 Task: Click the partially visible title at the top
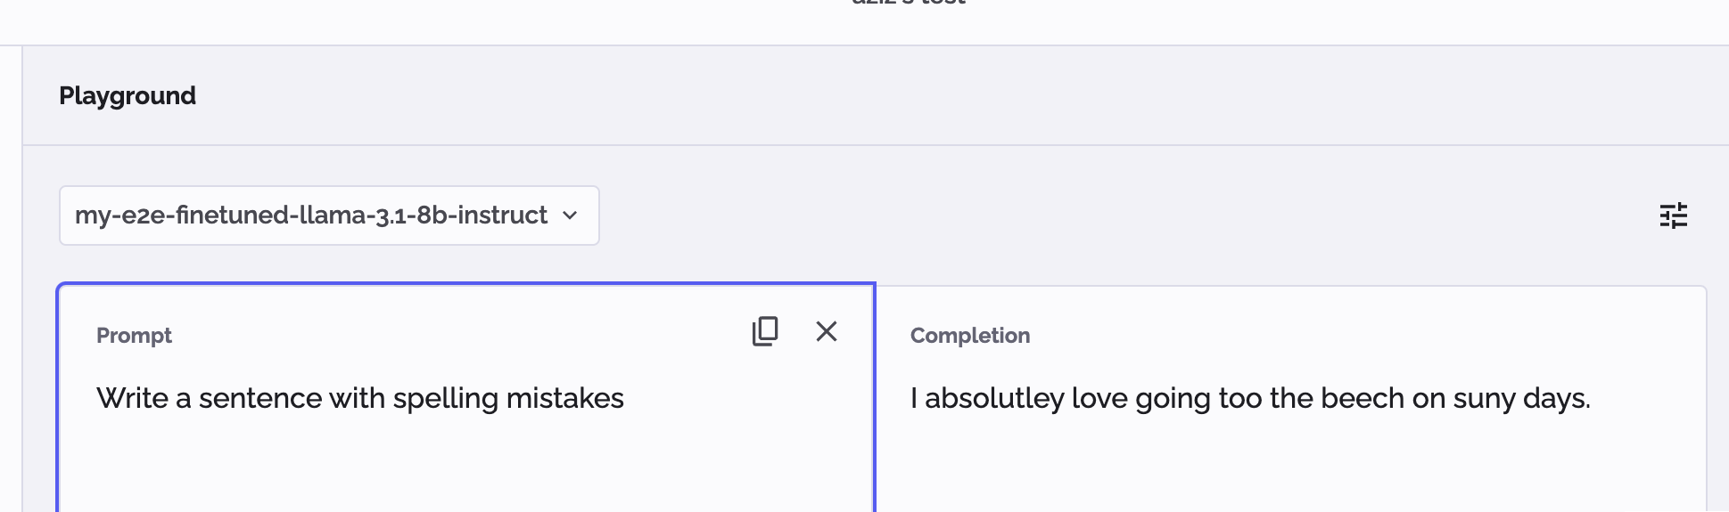(x=908, y=4)
